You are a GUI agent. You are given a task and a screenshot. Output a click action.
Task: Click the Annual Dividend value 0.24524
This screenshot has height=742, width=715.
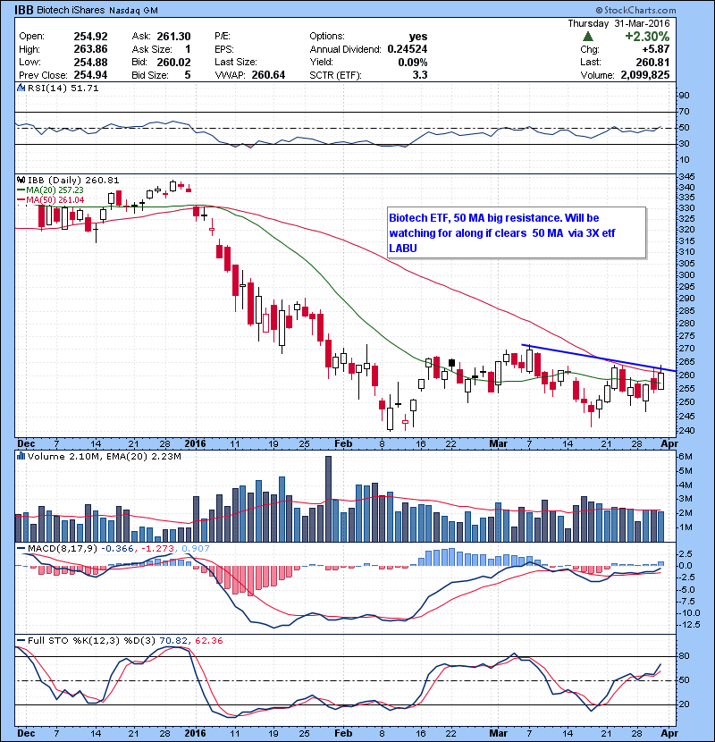(407, 49)
